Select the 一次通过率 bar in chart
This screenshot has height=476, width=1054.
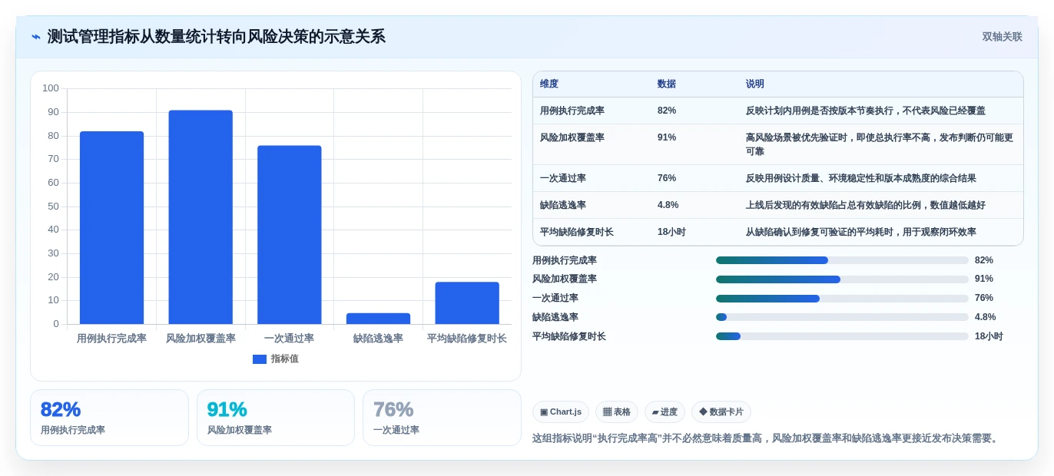290,235
